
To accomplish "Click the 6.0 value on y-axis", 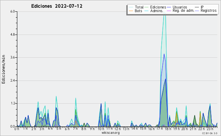I will point(13,11).
